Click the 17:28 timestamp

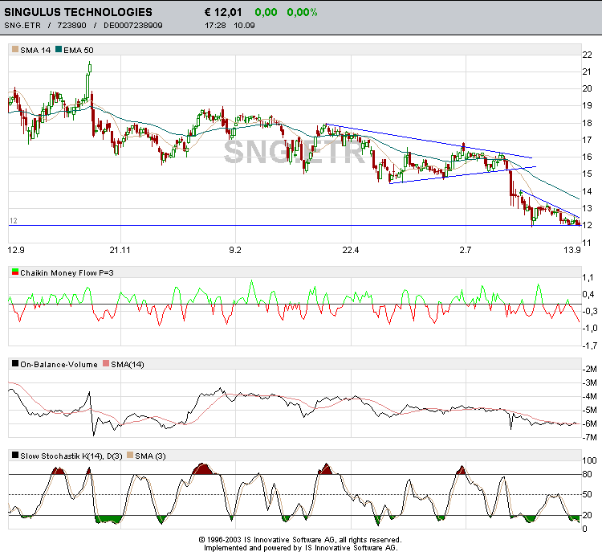[215, 26]
